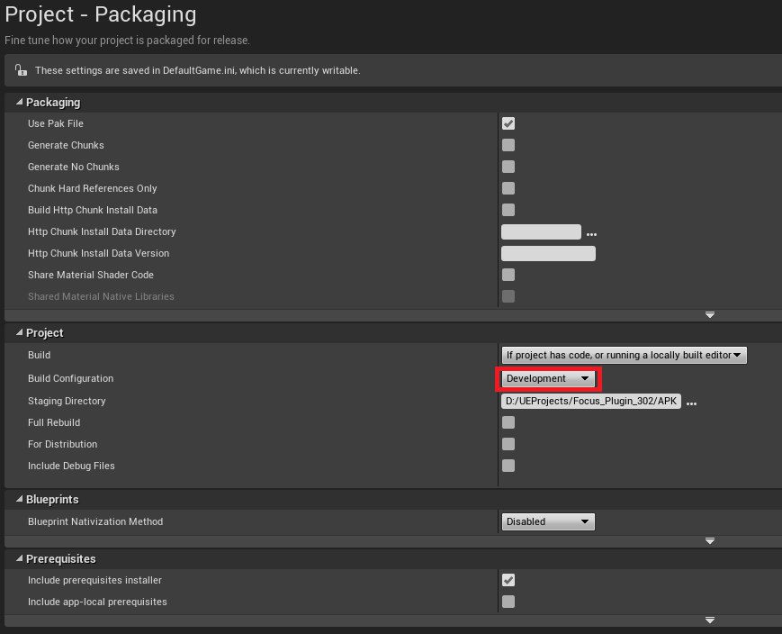
Task: Collapse the Project section header
Action: coord(16,333)
